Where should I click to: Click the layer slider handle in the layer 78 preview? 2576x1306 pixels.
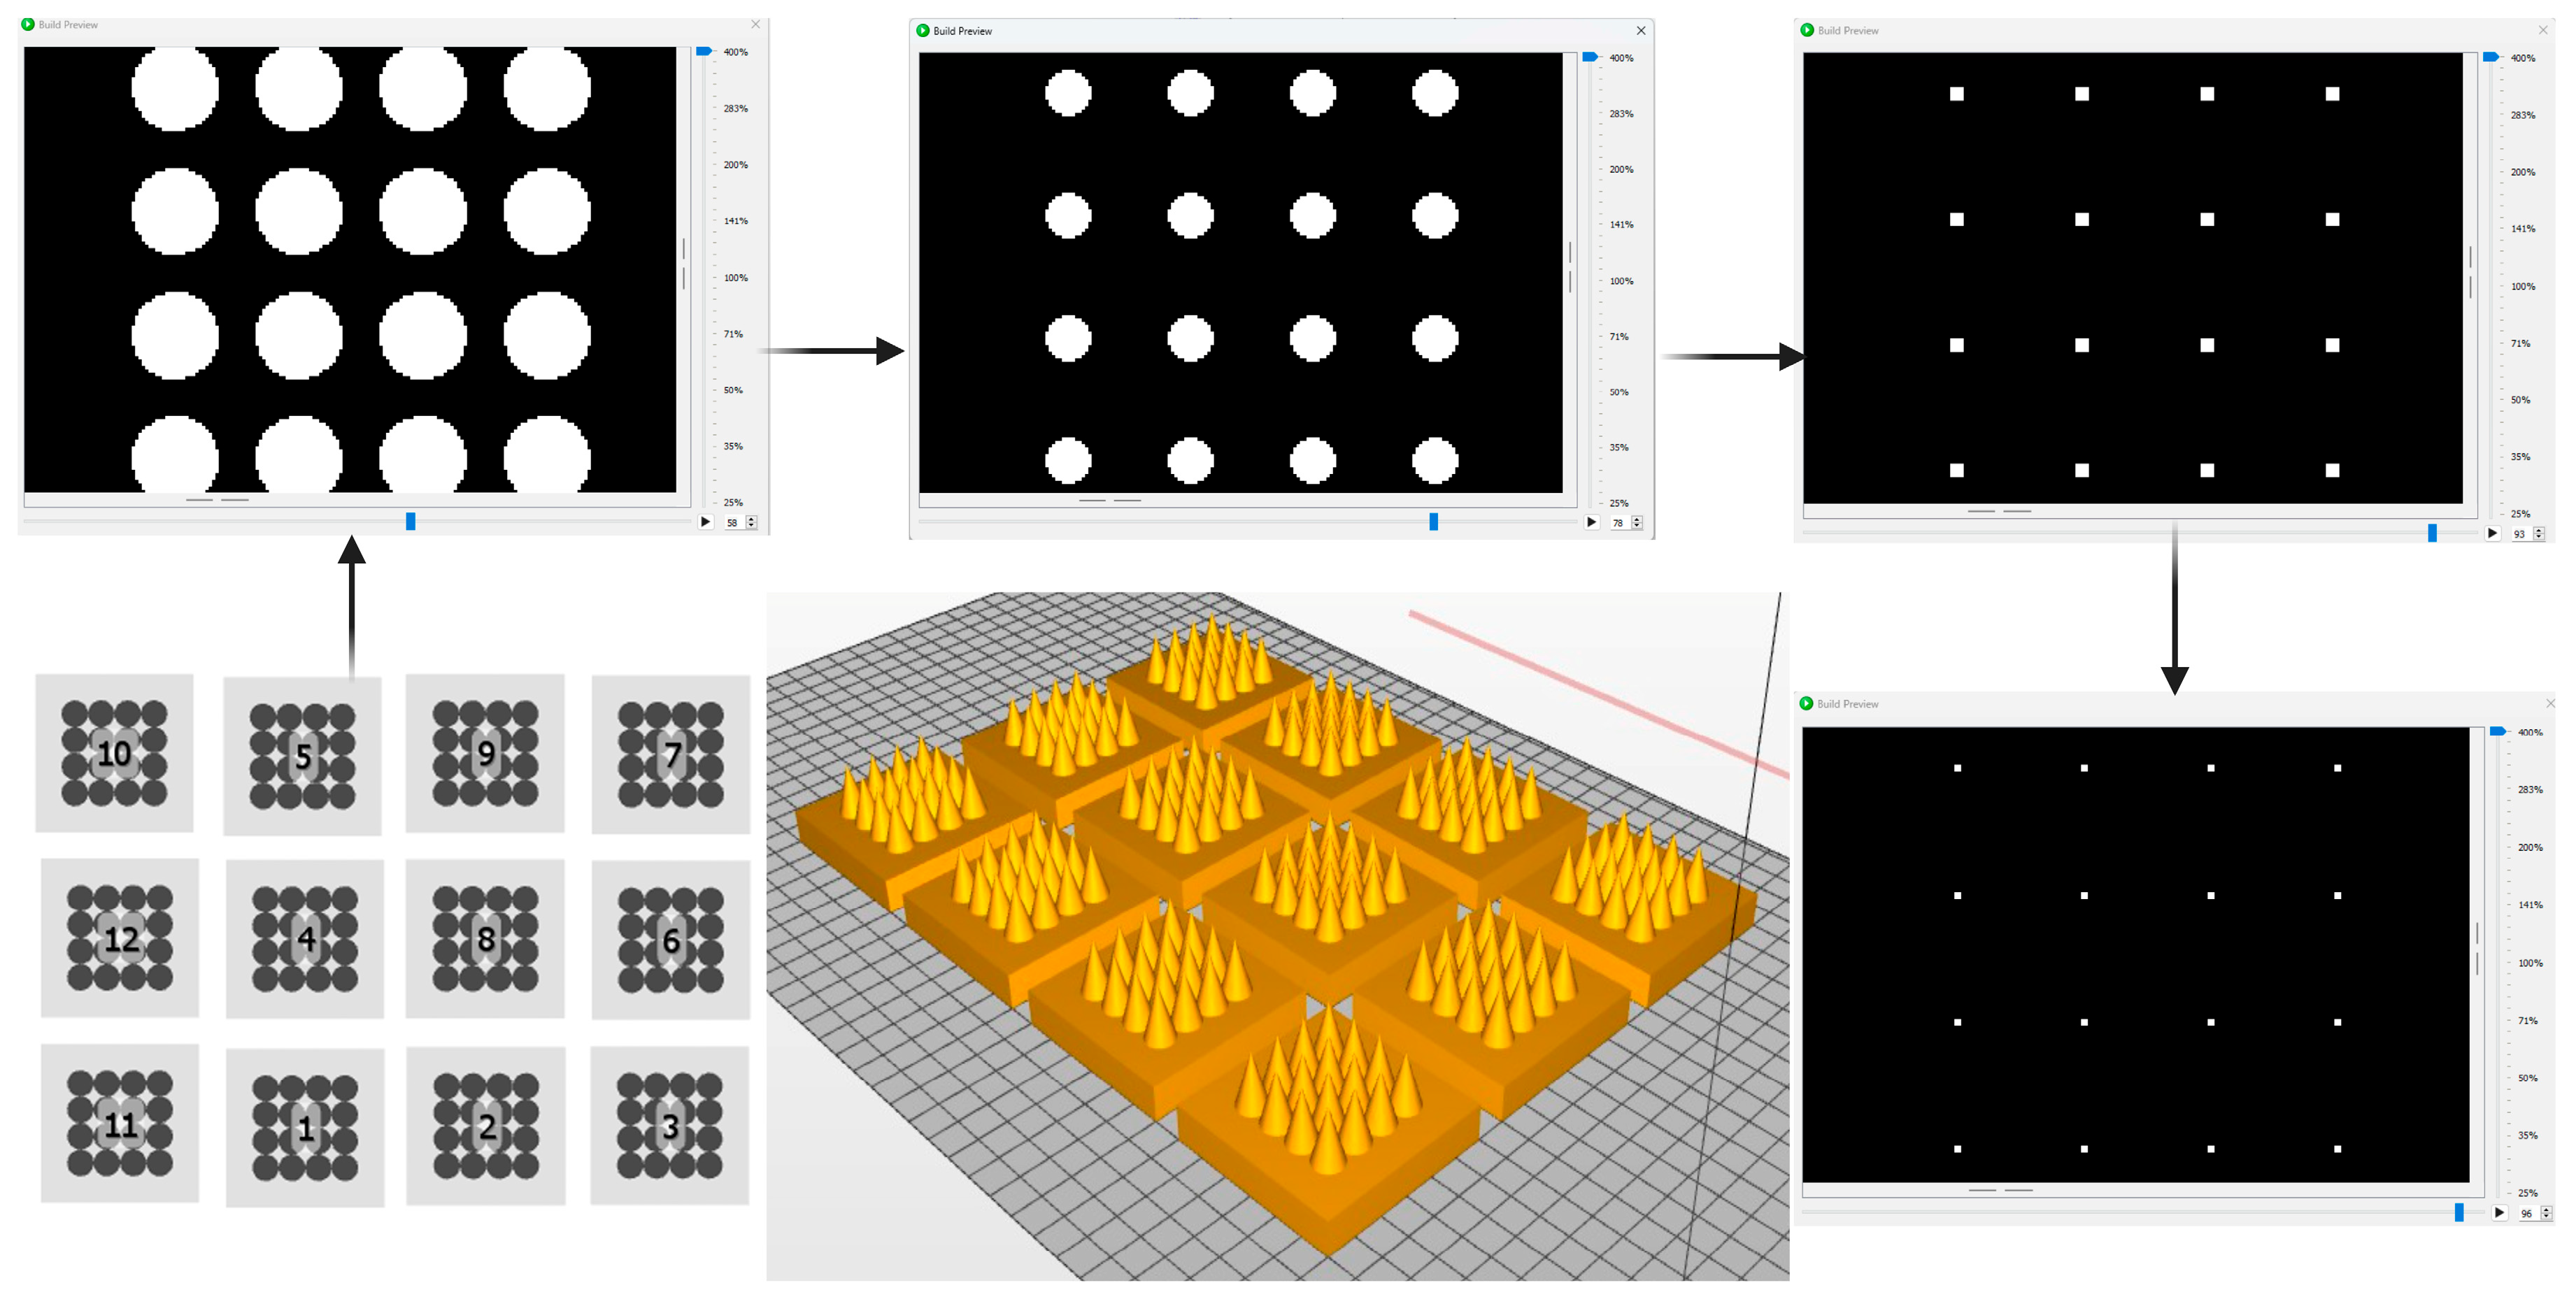pos(1433,522)
